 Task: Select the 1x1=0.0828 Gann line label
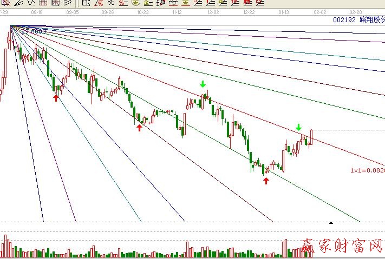pos(367,170)
